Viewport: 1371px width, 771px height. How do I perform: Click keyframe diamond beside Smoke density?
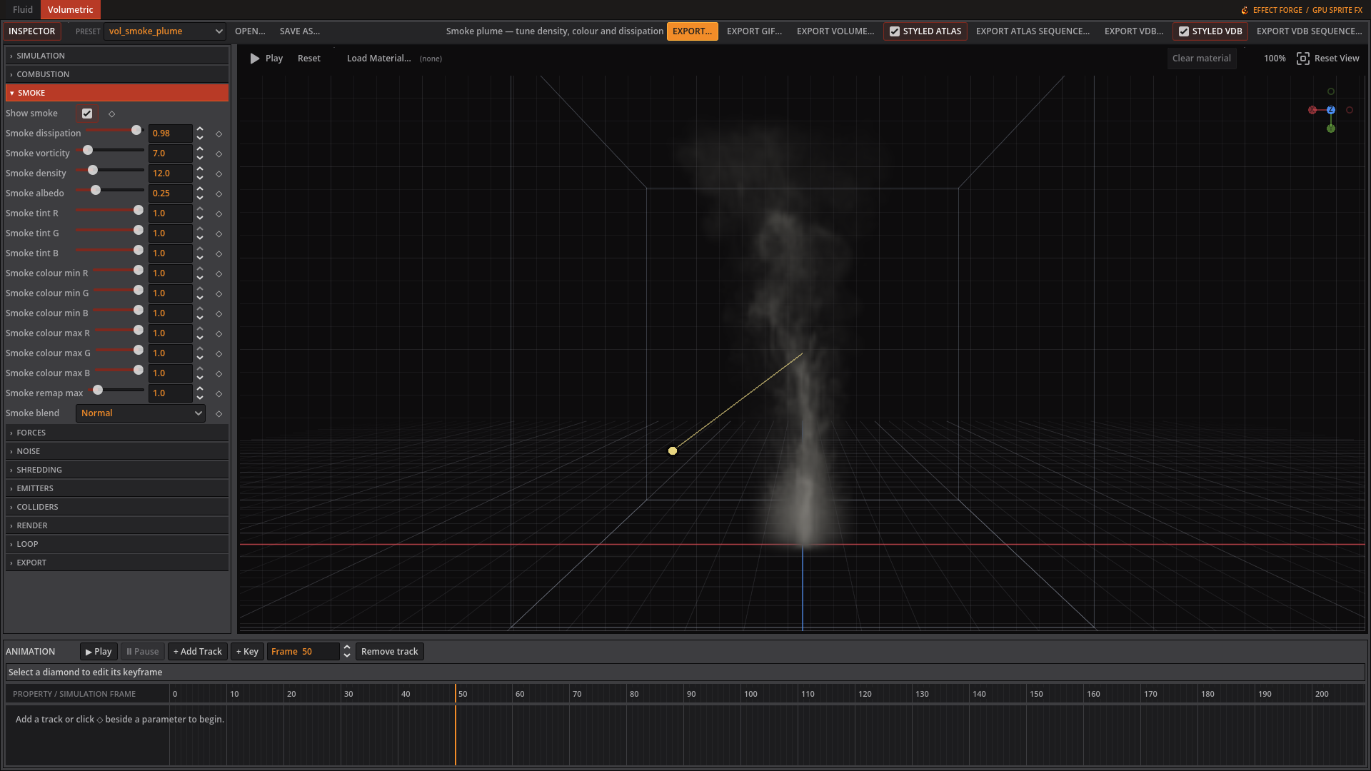(x=219, y=174)
